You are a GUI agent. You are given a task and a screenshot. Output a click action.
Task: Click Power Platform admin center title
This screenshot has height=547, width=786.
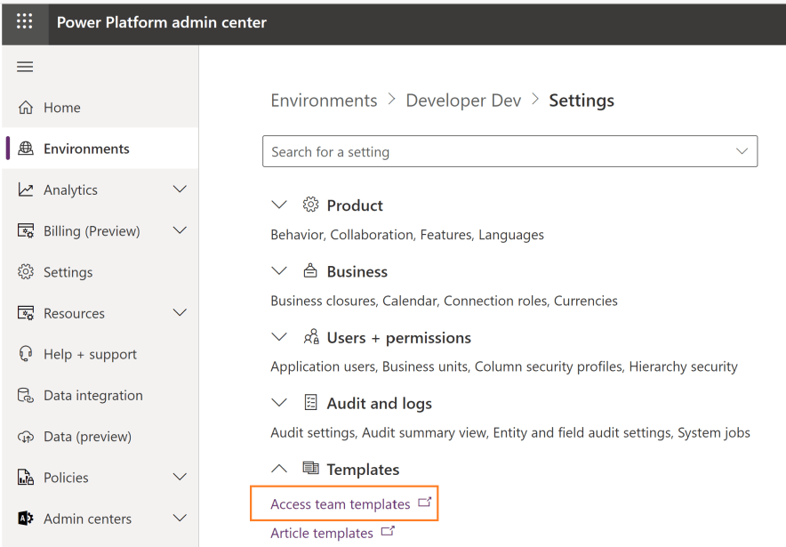[x=162, y=22]
